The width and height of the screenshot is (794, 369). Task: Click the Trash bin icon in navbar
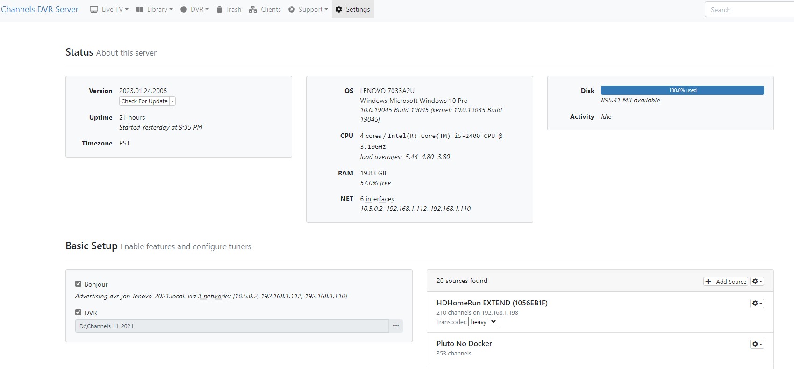pyautogui.click(x=219, y=9)
